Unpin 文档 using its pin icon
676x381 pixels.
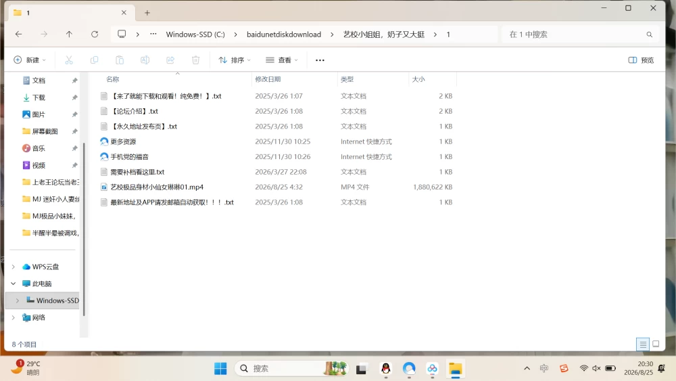tap(74, 81)
